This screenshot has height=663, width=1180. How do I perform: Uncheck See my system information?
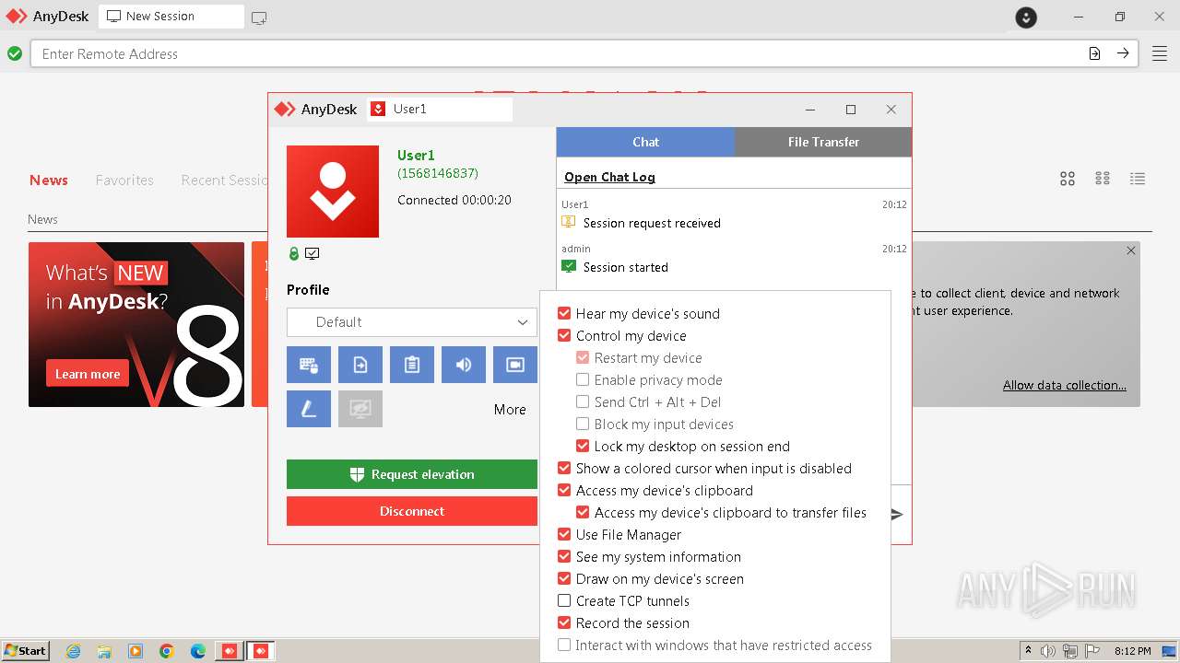click(x=564, y=556)
